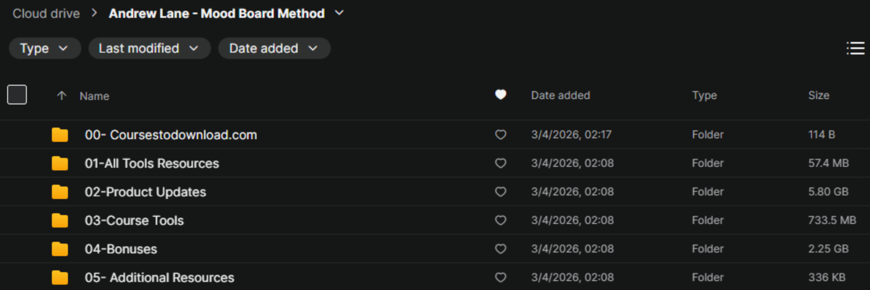Sort the list by Size column

click(819, 95)
